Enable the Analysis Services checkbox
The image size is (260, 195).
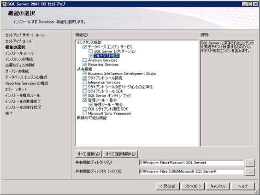pyautogui.click(x=85, y=60)
